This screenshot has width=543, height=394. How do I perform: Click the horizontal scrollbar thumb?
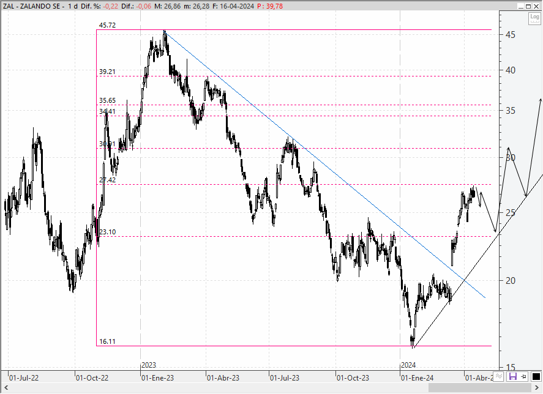coord(479,387)
